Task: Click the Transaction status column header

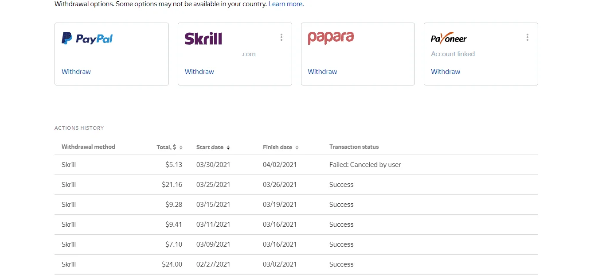Action: tap(354, 147)
